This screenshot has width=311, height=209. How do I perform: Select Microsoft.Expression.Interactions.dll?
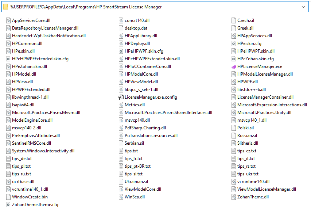[272, 105]
